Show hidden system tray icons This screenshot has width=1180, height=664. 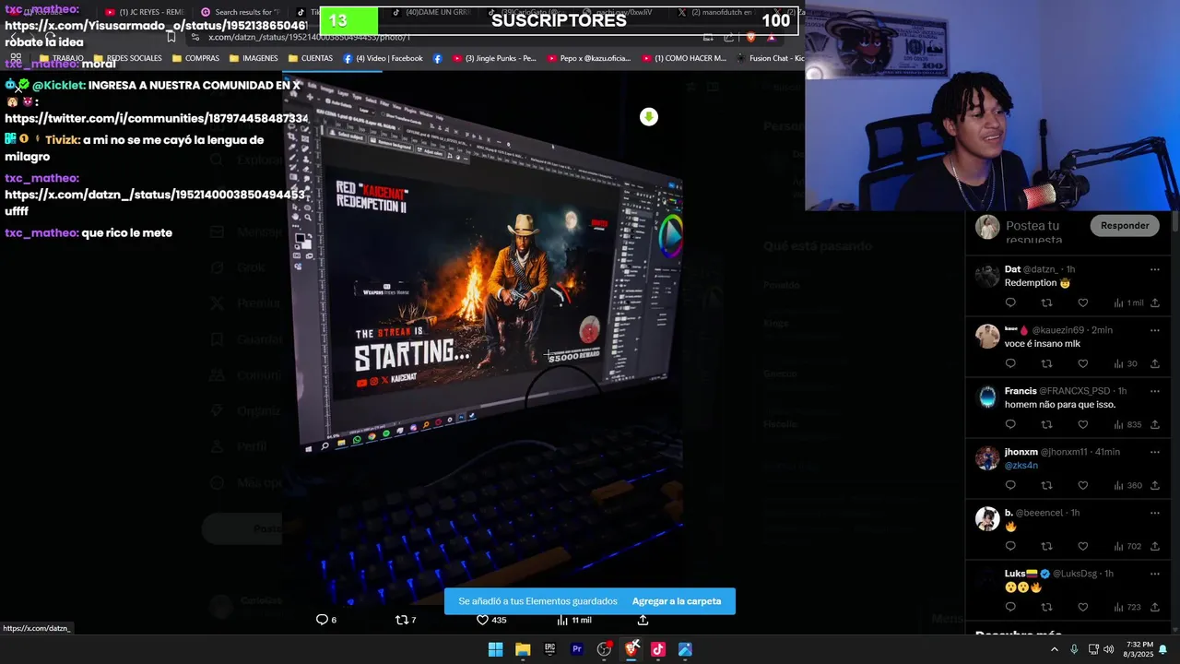click(1055, 649)
